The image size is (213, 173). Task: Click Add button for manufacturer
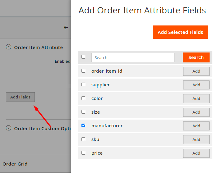(196, 126)
